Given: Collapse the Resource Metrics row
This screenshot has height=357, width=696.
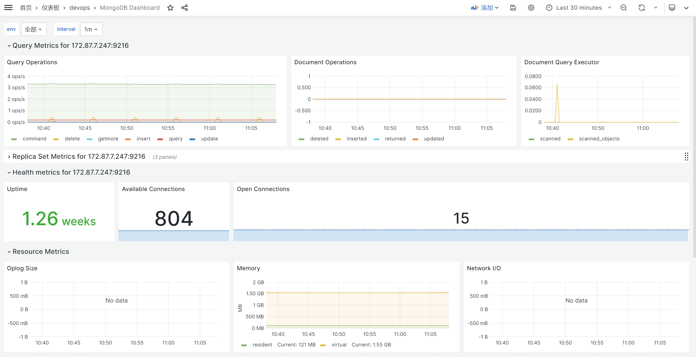Looking at the screenshot, I should pos(41,251).
